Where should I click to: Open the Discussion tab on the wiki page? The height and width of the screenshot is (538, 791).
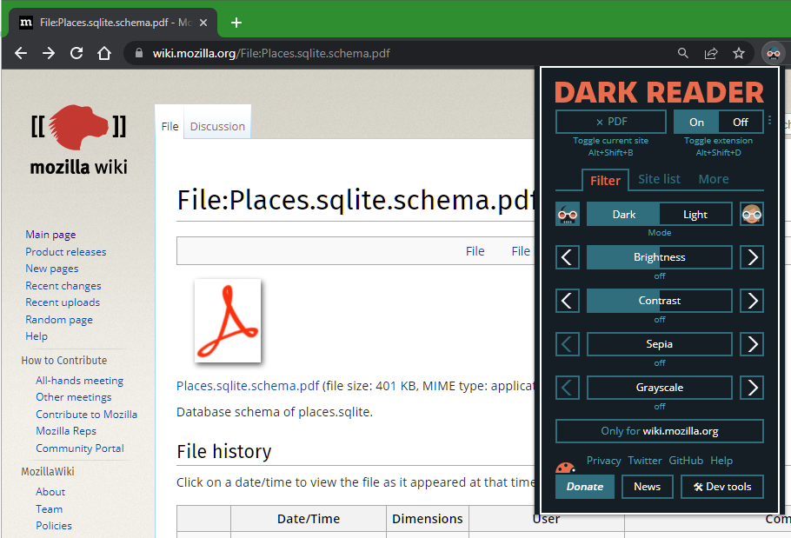tap(216, 126)
